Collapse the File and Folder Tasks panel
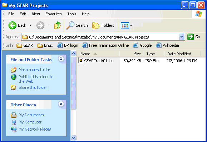207x142 pixels. coord(61,59)
